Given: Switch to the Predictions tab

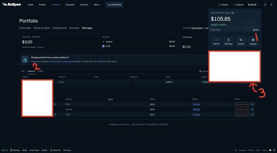Looking at the screenshot, I should coord(59,28).
